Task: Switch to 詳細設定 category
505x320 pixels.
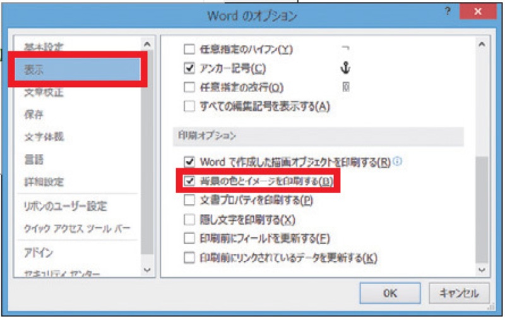Action: point(44,182)
